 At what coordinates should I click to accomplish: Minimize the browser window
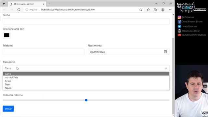click(x=156, y=4)
